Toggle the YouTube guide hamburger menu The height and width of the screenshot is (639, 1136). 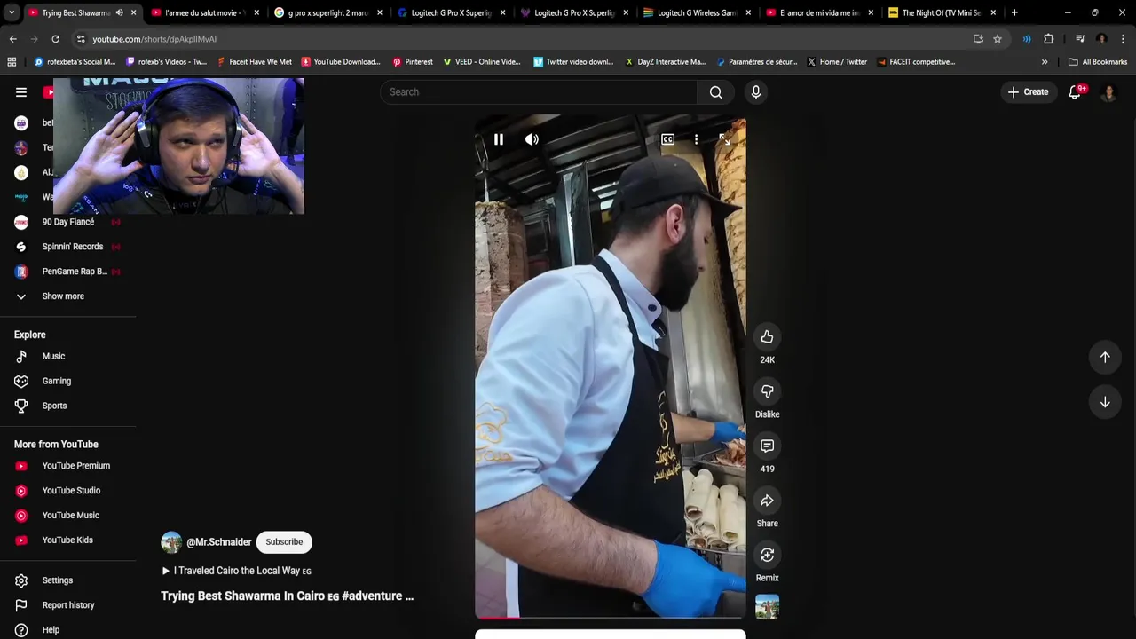point(21,92)
